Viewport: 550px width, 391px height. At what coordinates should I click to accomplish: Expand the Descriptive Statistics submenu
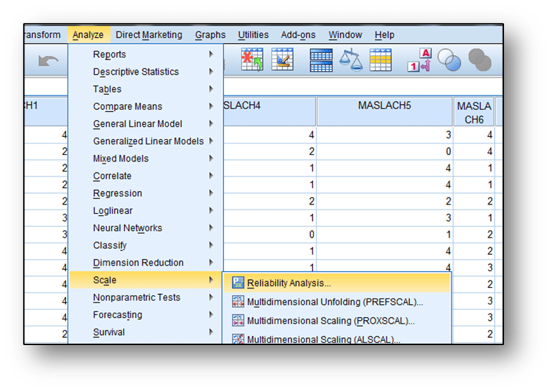(x=136, y=72)
